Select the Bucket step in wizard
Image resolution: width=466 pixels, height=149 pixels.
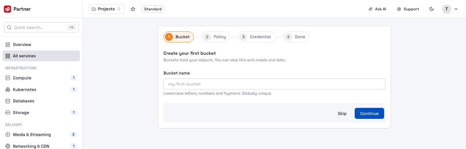179,37
